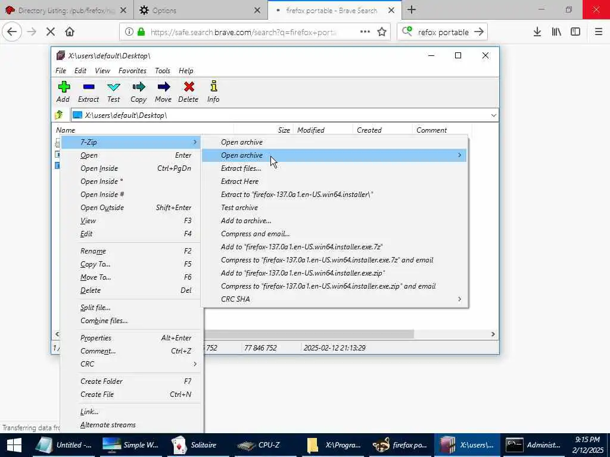
Task: Click the Delete toolbar icon
Action: point(189,92)
